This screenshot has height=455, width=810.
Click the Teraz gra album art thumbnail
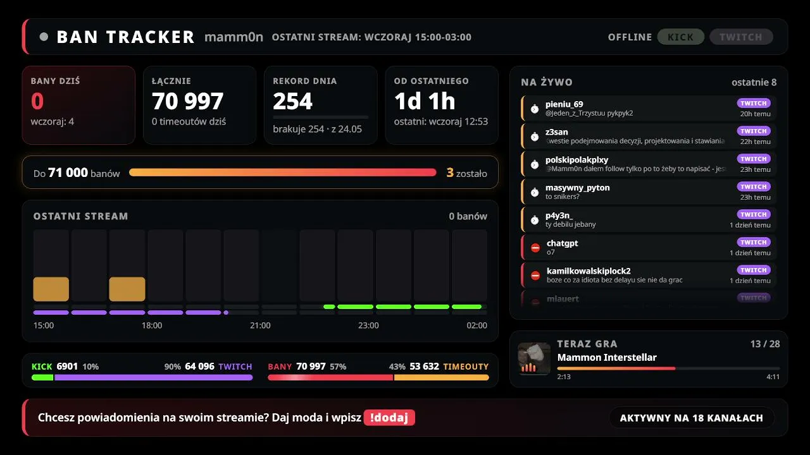tap(534, 359)
